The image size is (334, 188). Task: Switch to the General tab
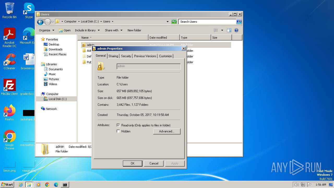[x=100, y=56]
